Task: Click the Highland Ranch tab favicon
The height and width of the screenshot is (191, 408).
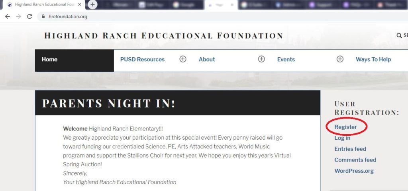Action: pyautogui.click(x=10, y=5)
